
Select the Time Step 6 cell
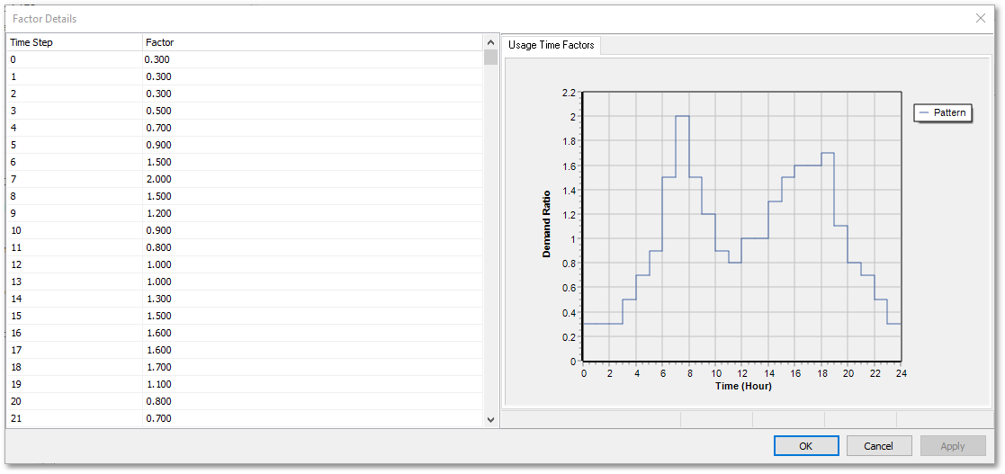click(75, 162)
